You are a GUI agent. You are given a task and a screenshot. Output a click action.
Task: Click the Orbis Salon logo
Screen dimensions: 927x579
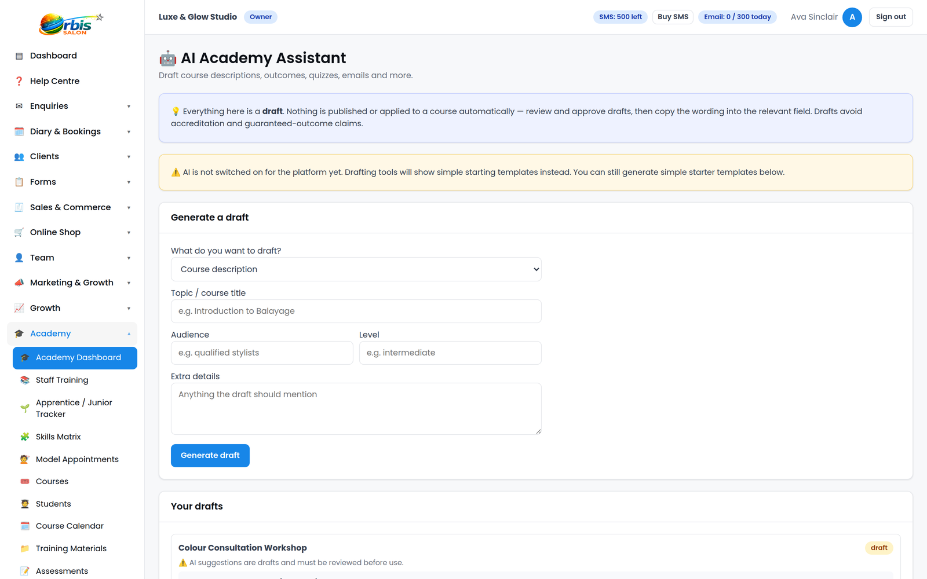(71, 24)
